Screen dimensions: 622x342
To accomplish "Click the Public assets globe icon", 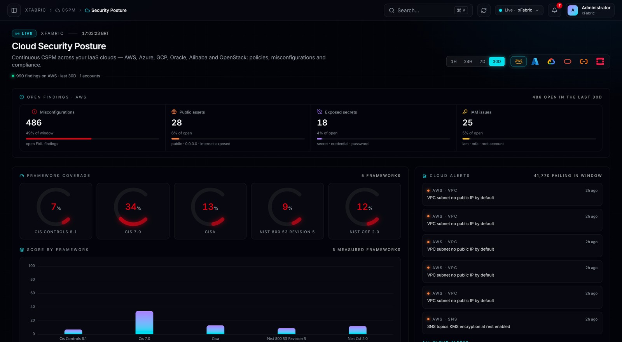I will click(x=174, y=112).
